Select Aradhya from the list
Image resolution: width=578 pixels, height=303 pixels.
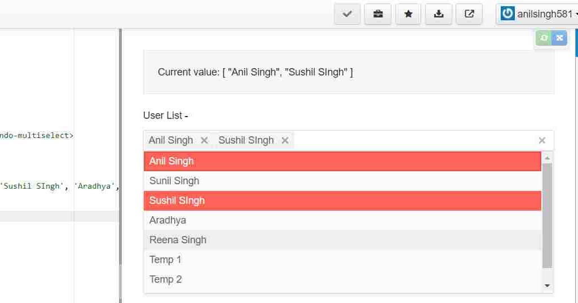342,220
